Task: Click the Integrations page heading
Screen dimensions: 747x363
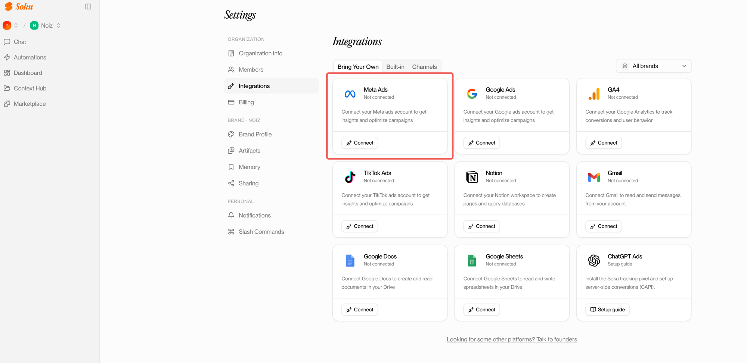Action: coord(357,41)
